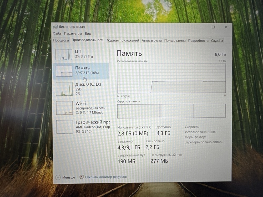Switch to the Процессы tab

61,41
